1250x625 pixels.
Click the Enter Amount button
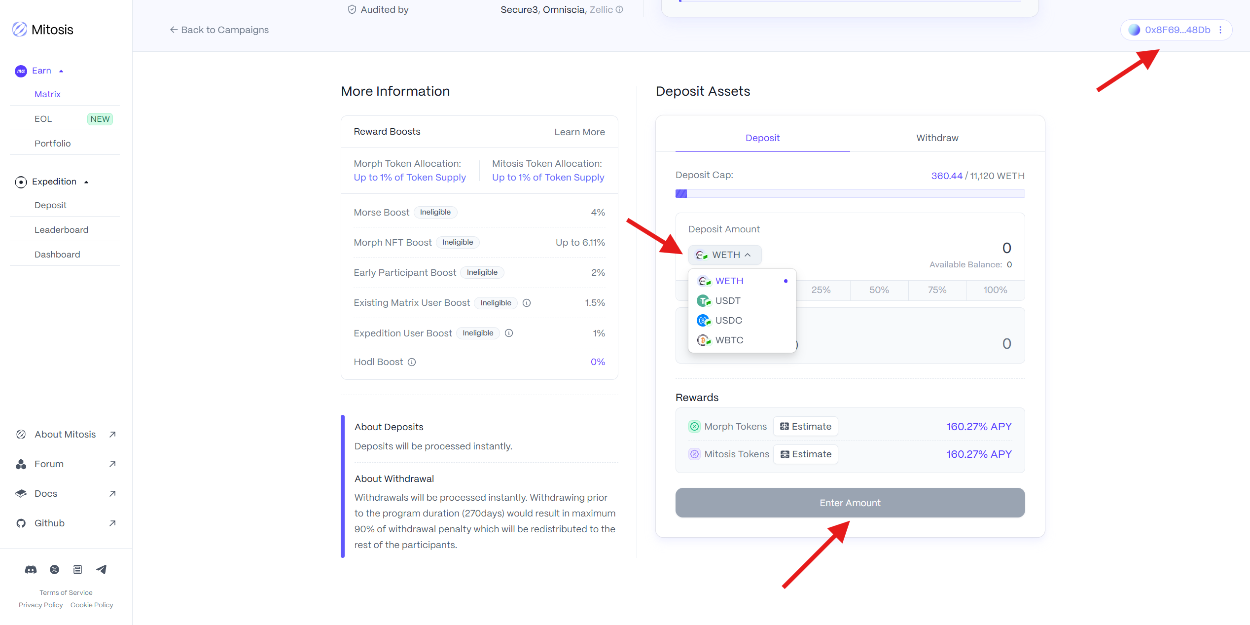[x=850, y=503]
